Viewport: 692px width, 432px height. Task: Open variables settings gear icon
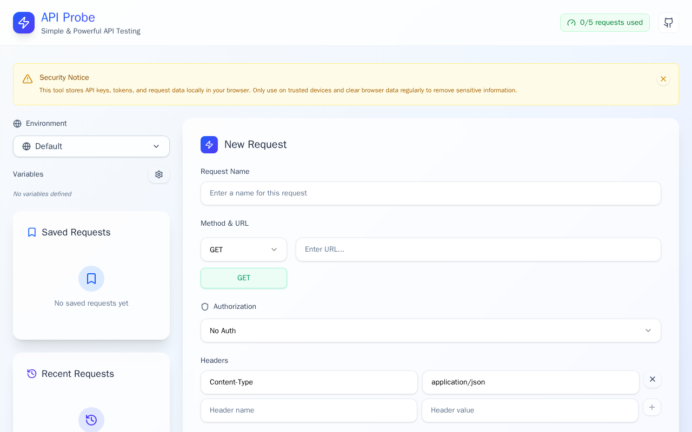click(x=159, y=174)
